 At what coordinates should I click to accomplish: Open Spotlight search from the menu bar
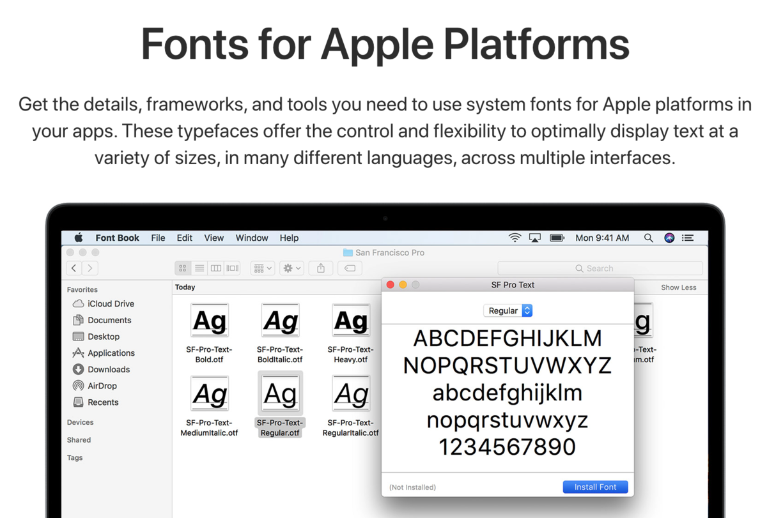click(x=648, y=238)
